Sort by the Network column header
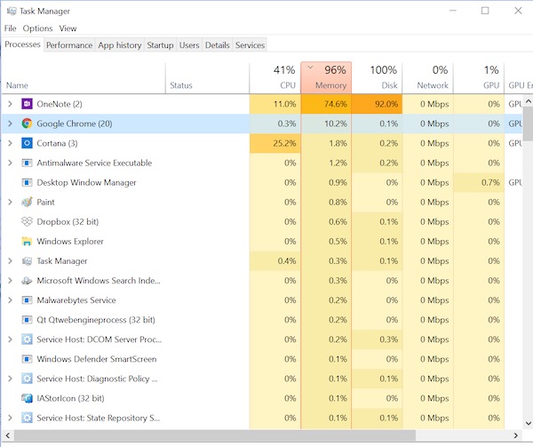 pyautogui.click(x=427, y=78)
